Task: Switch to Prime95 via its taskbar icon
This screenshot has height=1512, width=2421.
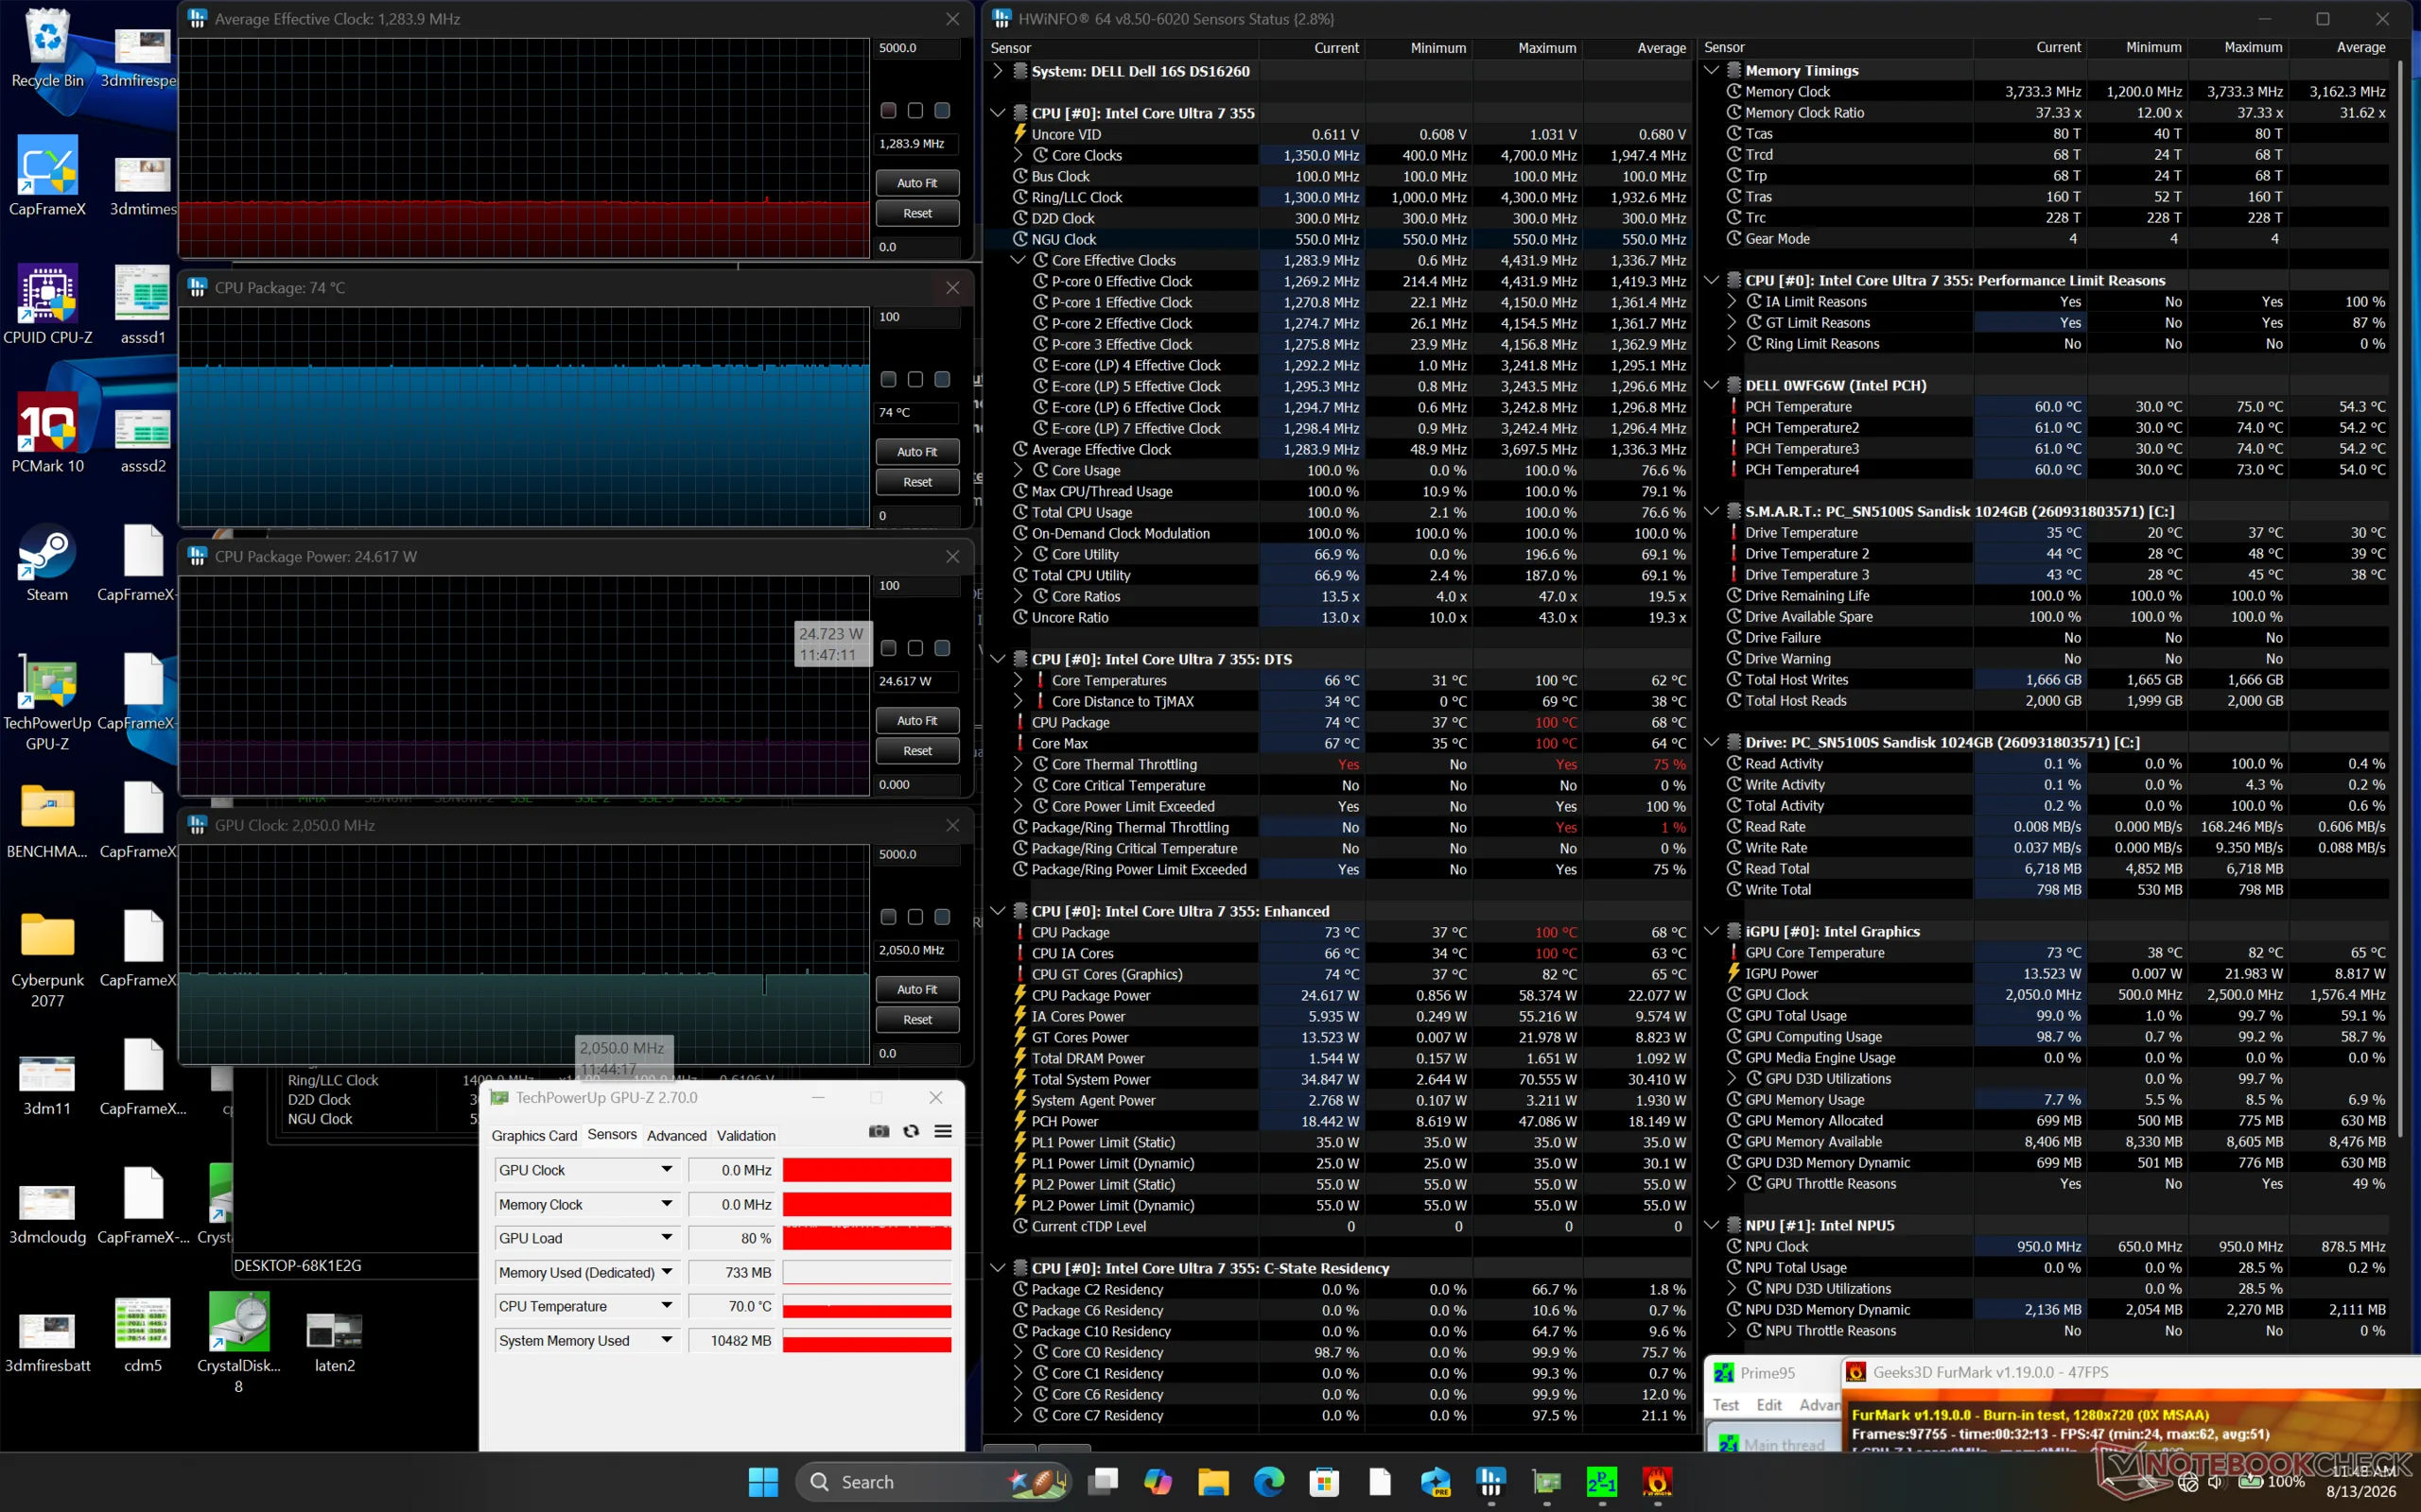Action: tap(1602, 1482)
